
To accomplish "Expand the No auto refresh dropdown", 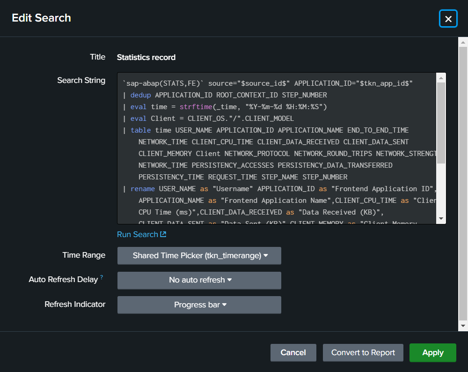I will click(x=199, y=280).
